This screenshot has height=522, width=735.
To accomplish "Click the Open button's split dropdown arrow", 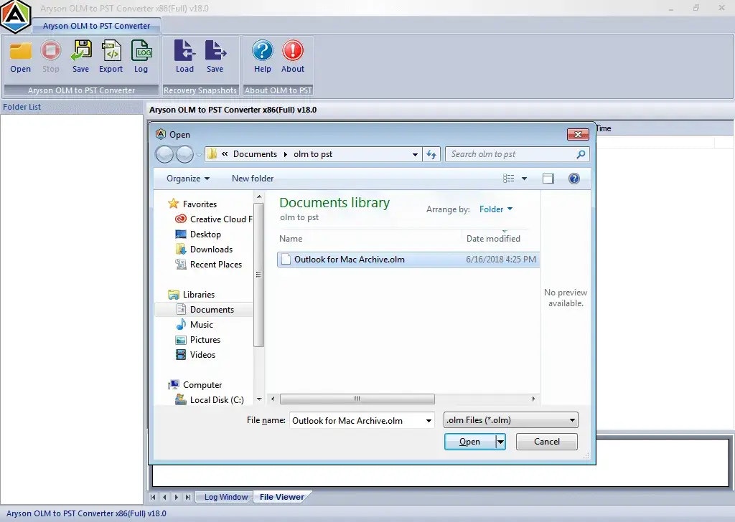I will pyautogui.click(x=500, y=442).
